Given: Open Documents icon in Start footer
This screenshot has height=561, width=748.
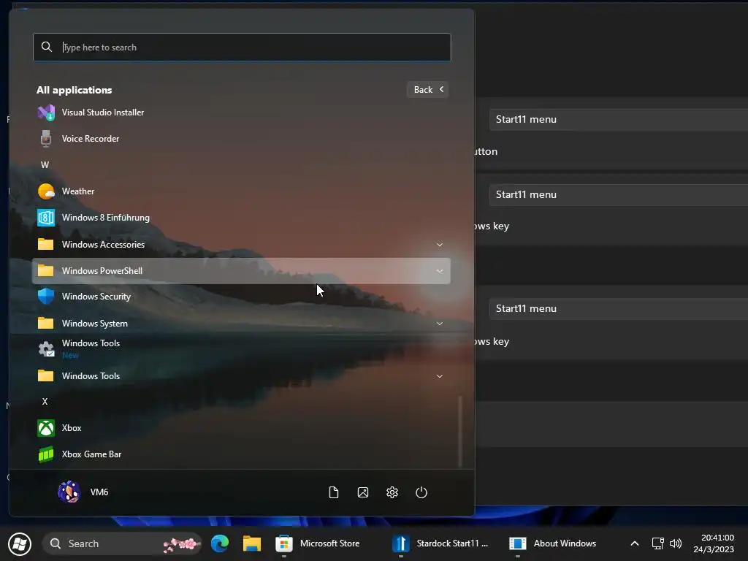Looking at the screenshot, I should pyautogui.click(x=333, y=492).
